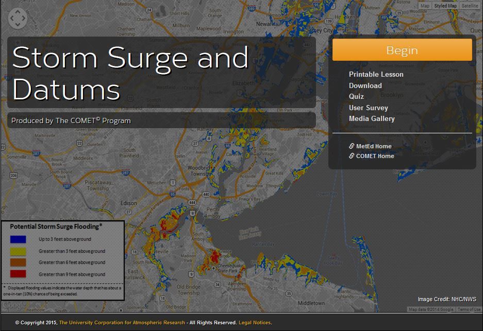Viewport: 483px width, 331px height.
Task: Click the Edison label on the map
Action: pyautogui.click(x=128, y=203)
